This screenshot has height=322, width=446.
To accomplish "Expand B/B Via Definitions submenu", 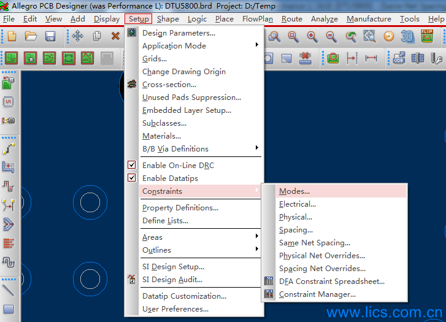I will 201,149.
